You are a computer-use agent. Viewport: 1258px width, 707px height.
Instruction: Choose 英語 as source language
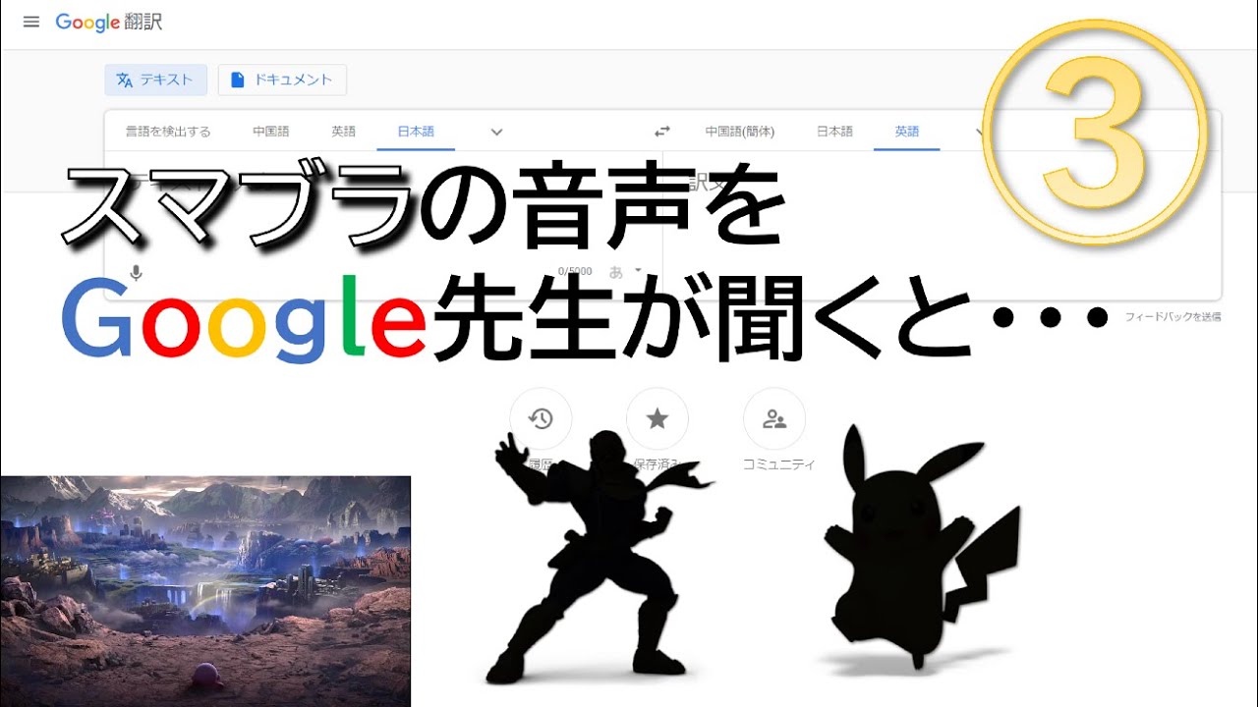pos(343,132)
